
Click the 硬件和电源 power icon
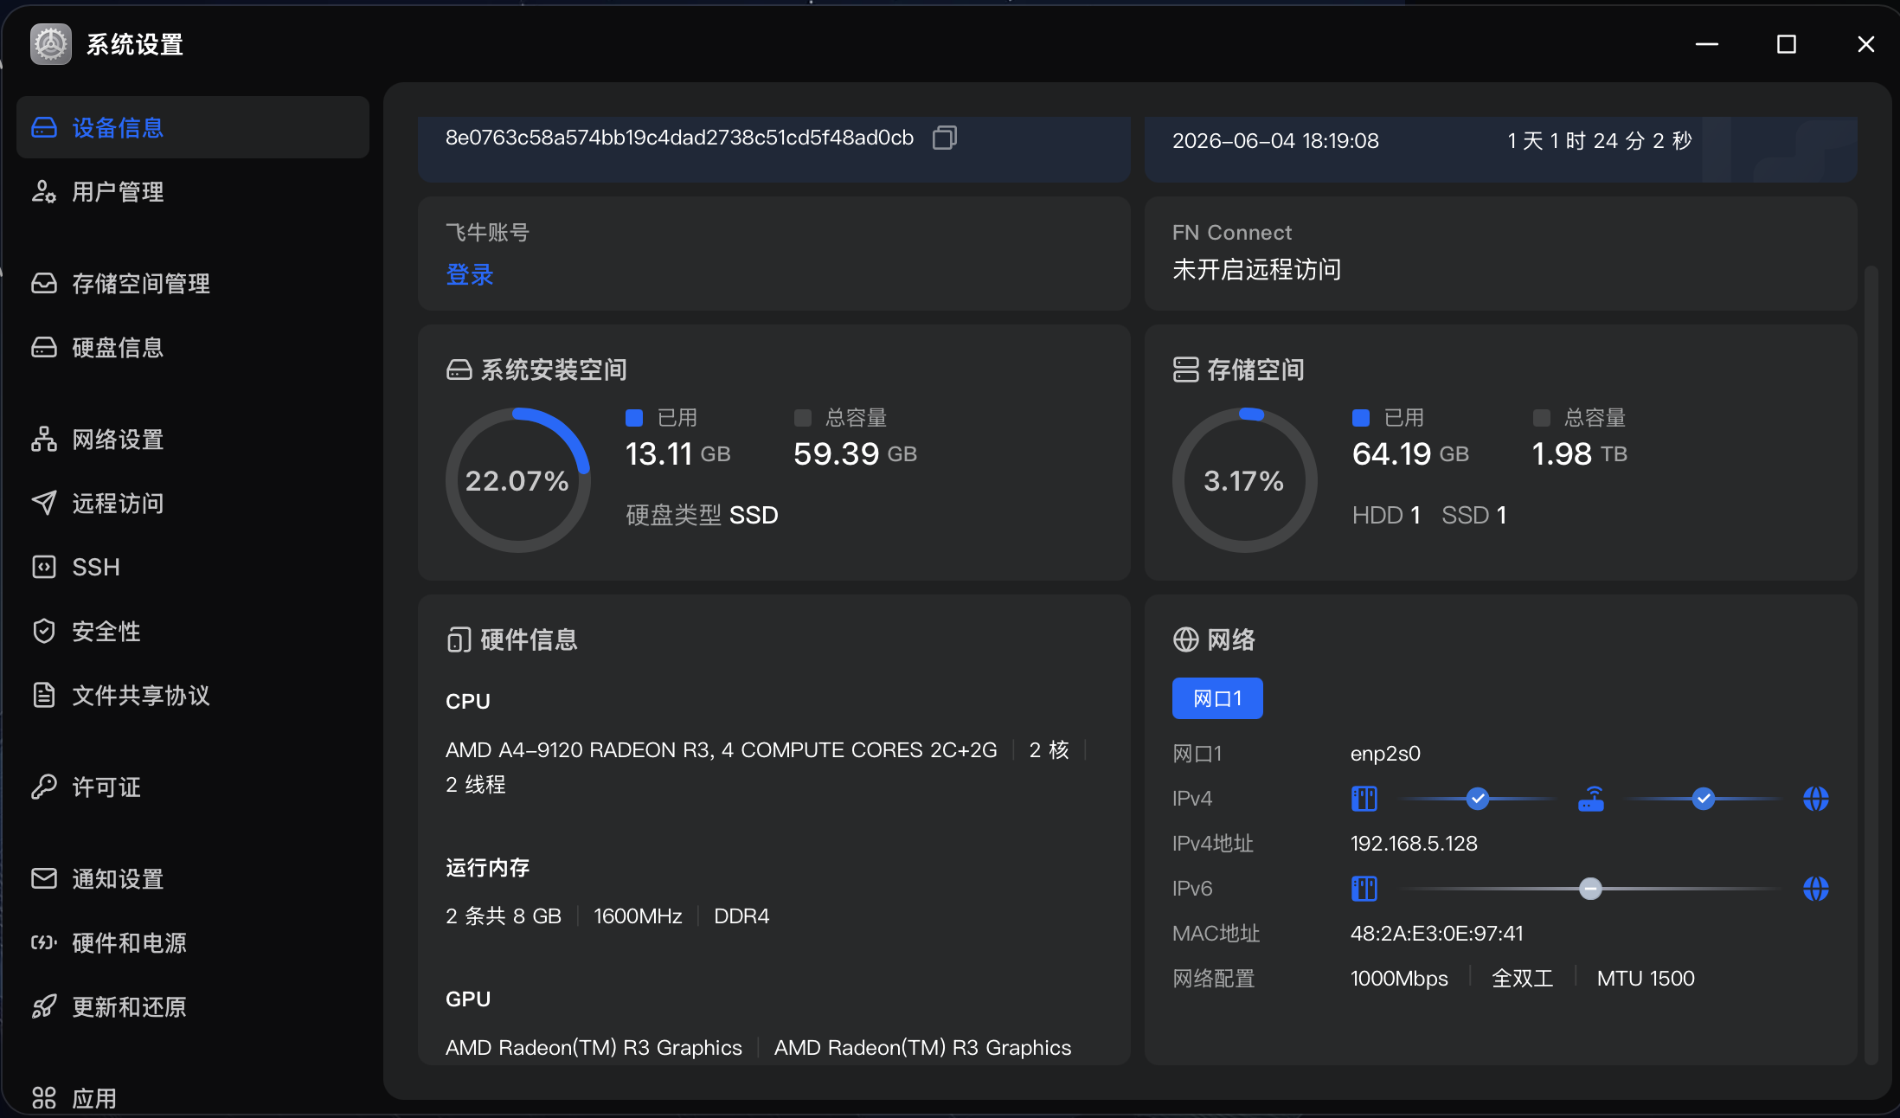(x=44, y=942)
